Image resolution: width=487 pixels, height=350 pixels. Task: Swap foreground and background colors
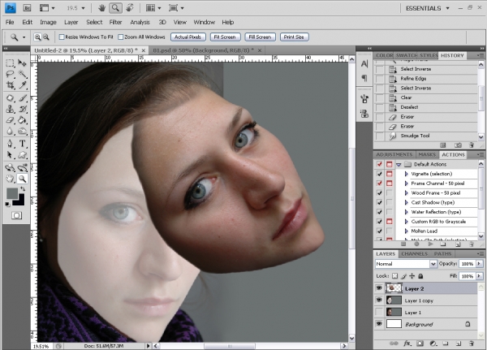(x=23, y=189)
